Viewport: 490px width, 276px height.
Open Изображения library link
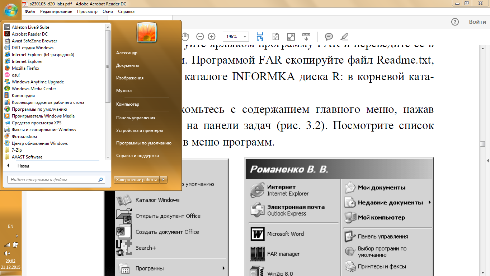pos(130,78)
